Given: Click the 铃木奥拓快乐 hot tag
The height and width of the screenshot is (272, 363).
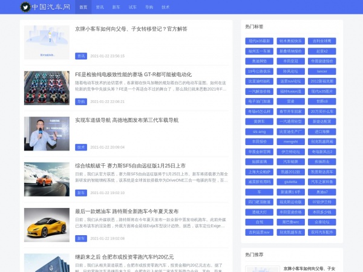Looking at the screenshot, I should pos(290,41).
